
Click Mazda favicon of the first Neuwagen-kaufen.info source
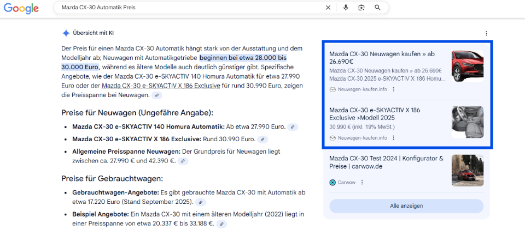click(x=332, y=89)
